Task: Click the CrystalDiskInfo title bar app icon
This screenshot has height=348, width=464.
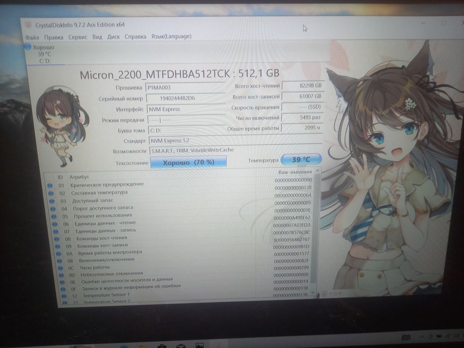Action: point(28,25)
